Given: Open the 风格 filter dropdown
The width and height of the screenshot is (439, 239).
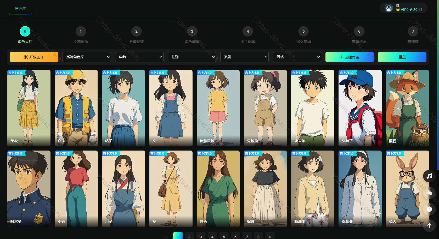Looking at the screenshot, I should tap(297, 57).
